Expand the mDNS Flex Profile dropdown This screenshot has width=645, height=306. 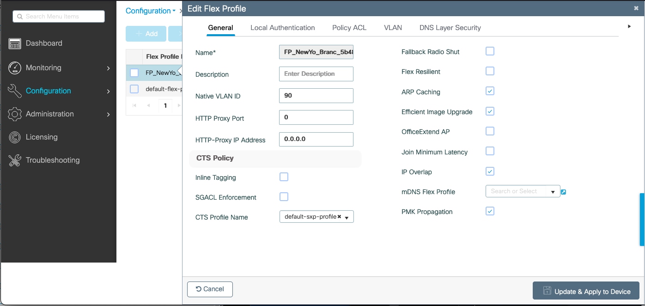click(553, 192)
